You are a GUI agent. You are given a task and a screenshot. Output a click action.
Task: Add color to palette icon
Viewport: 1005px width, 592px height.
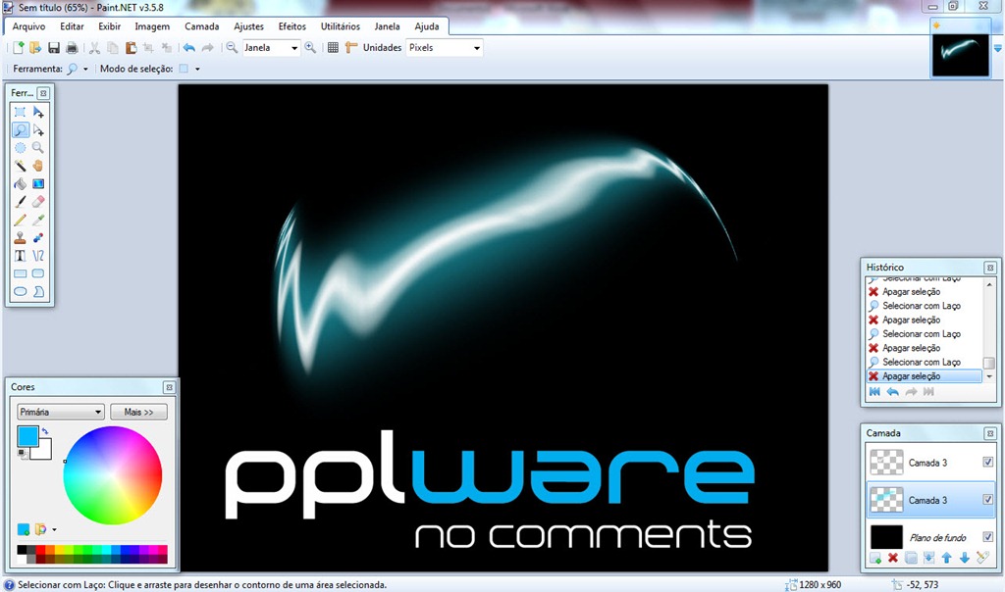pyautogui.click(x=24, y=529)
